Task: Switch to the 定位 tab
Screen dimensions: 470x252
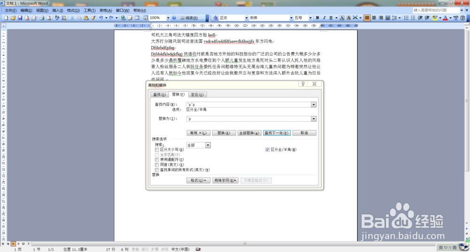Action: (x=197, y=95)
